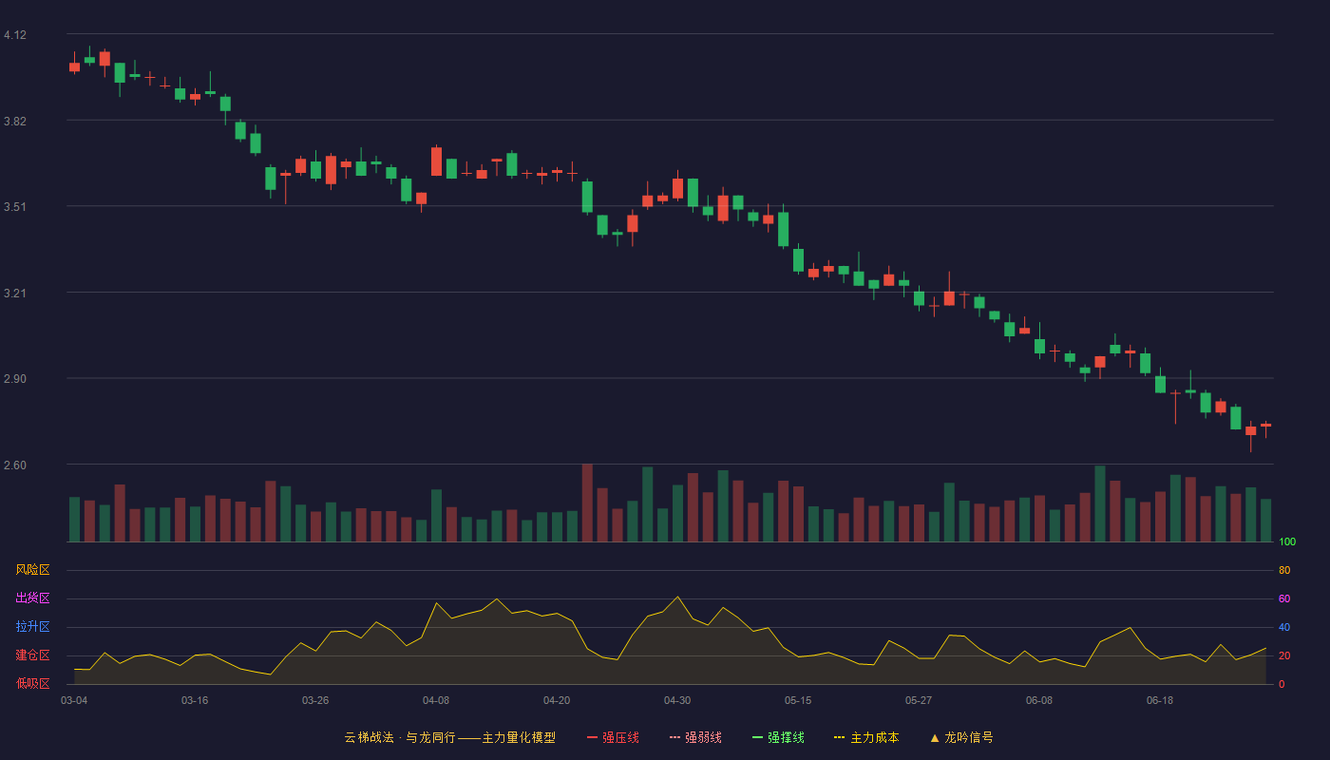The width and height of the screenshot is (1330, 760).
Task: Click the 06-08 date label
Action: (x=1039, y=700)
